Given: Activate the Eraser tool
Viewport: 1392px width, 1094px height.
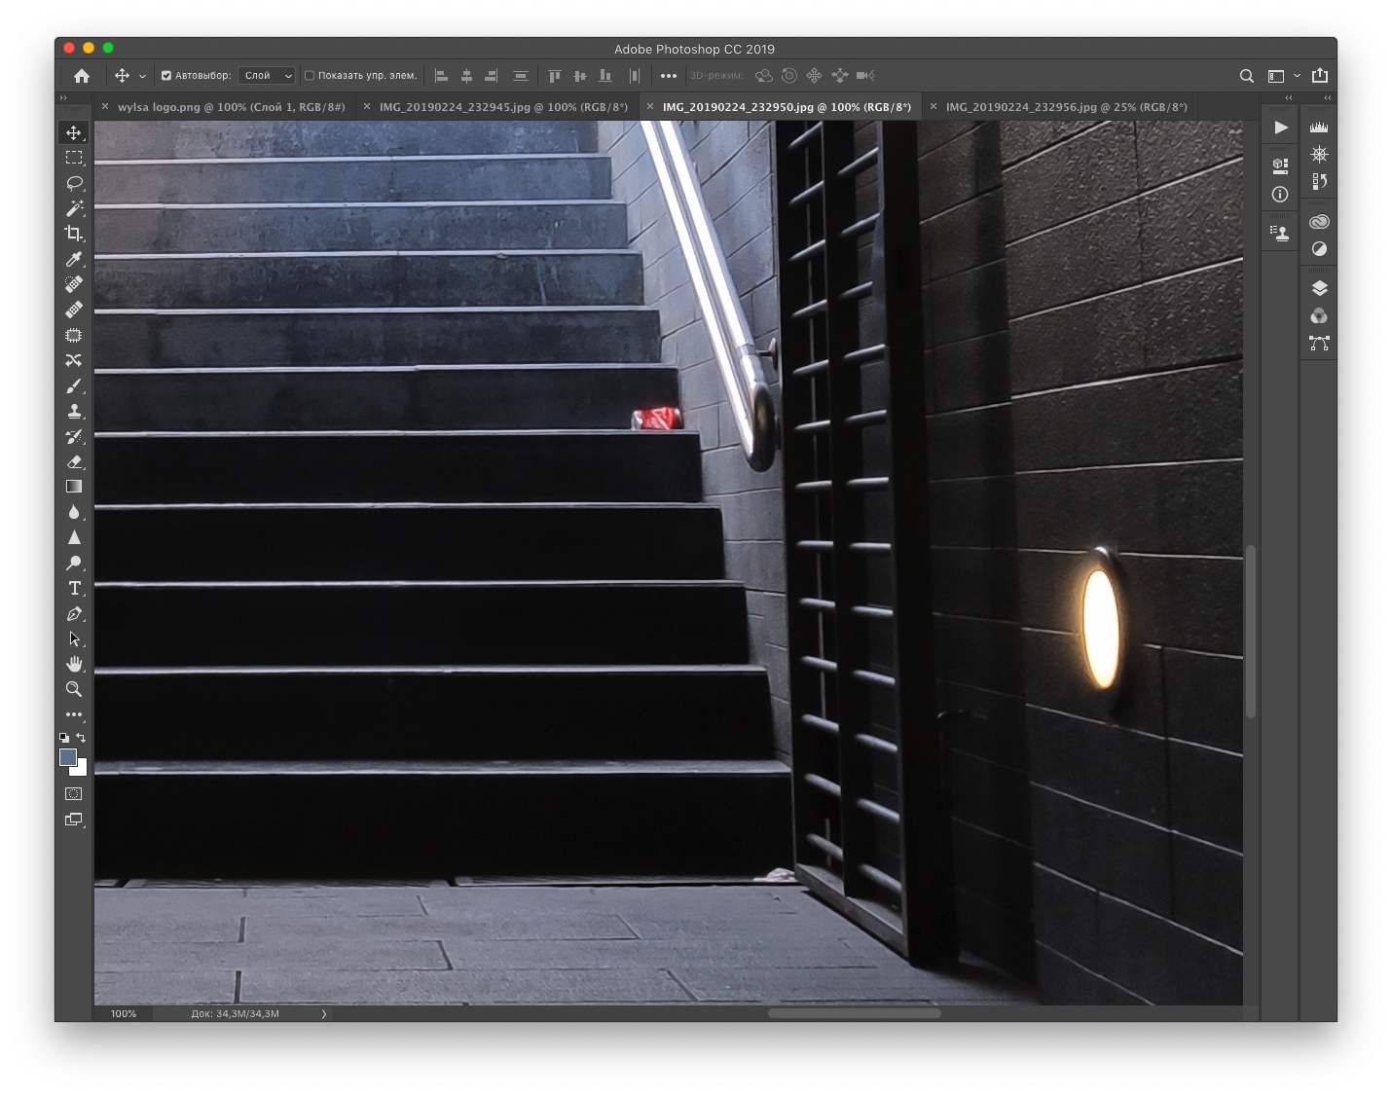Looking at the screenshot, I should (x=74, y=461).
